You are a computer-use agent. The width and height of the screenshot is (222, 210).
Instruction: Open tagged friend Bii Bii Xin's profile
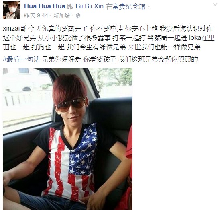coord(90,6)
